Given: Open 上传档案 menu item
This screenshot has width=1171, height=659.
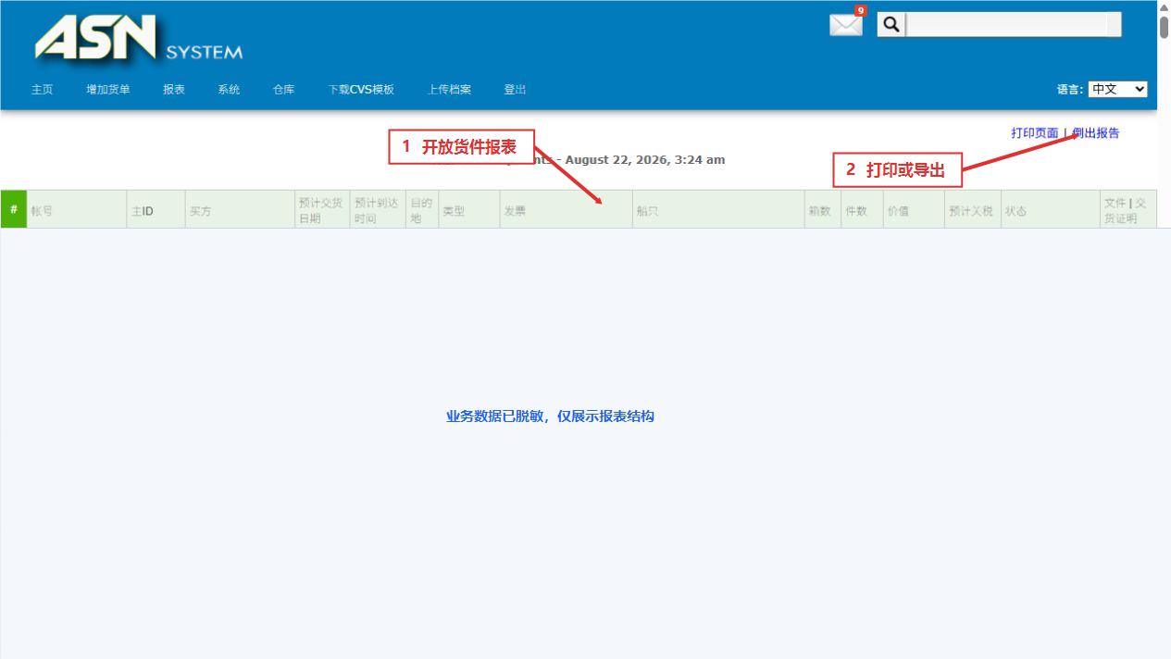Looking at the screenshot, I should click(449, 90).
